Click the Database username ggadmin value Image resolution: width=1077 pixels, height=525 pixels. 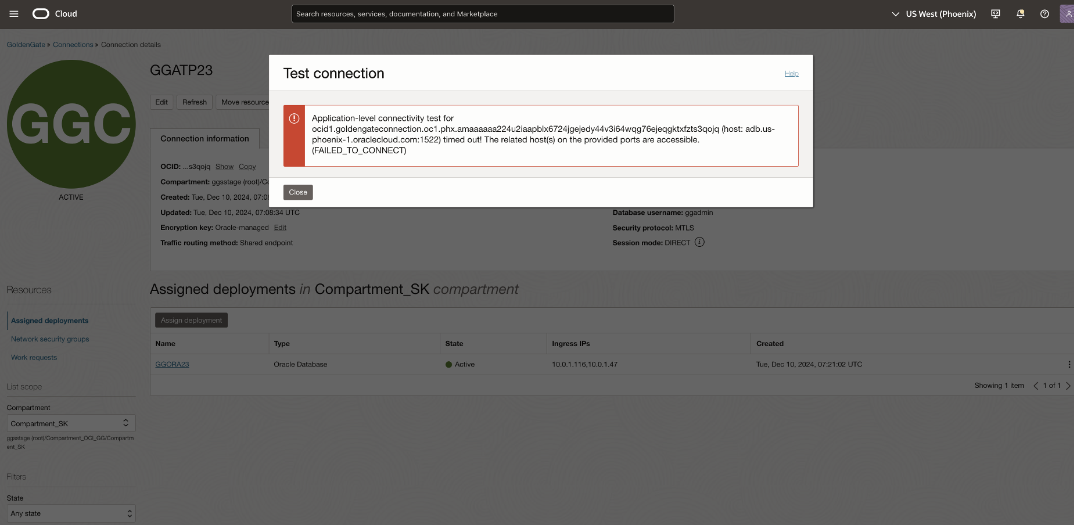pyautogui.click(x=699, y=213)
